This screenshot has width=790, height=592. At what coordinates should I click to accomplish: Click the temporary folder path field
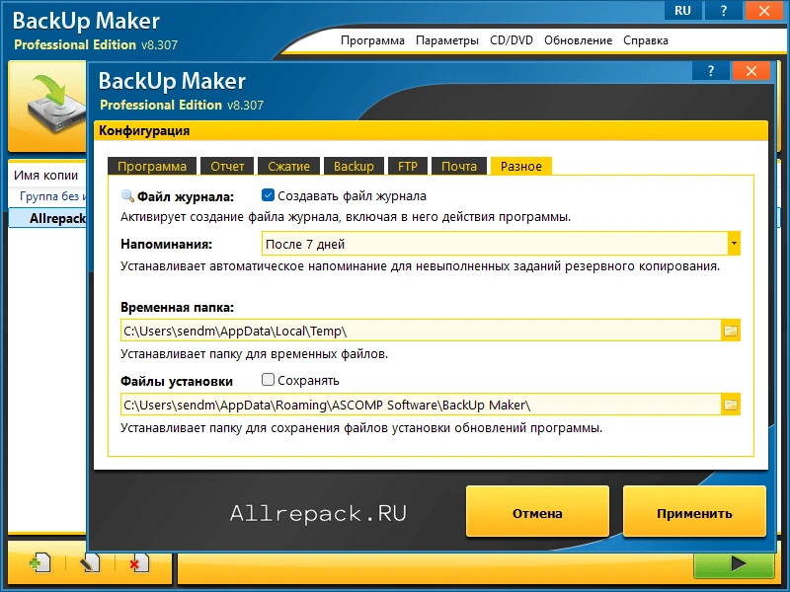pyautogui.click(x=421, y=331)
